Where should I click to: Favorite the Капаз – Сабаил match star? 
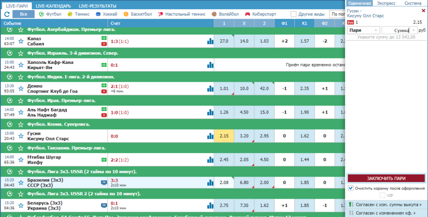click(21, 41)
